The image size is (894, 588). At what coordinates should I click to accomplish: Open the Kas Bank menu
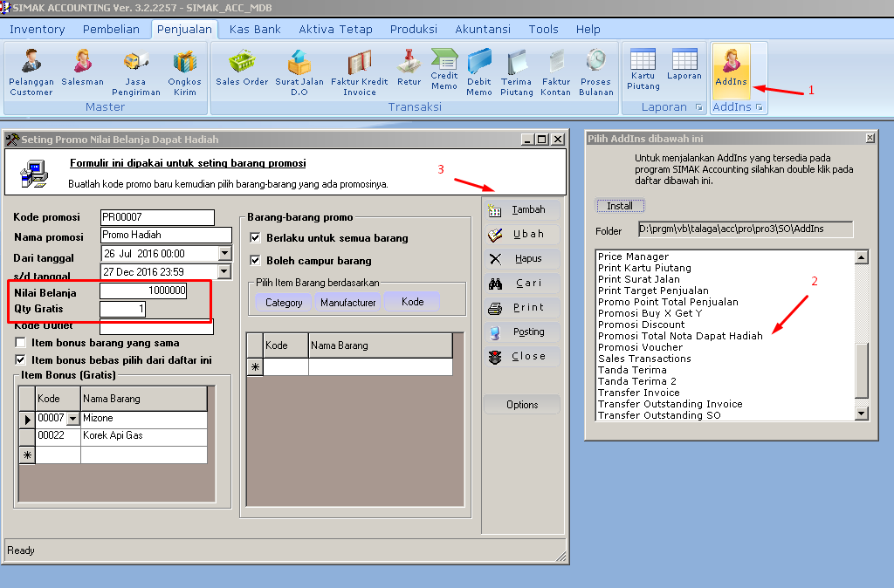coord(254,29)
